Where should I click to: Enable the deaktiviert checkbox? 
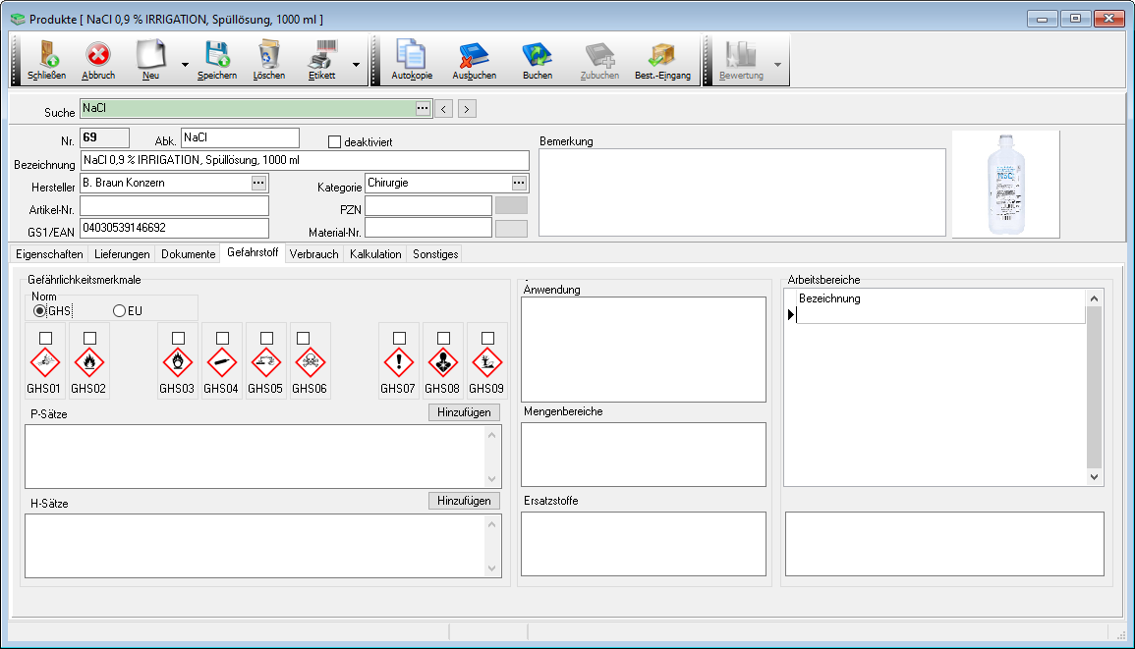tap(334, 142)
